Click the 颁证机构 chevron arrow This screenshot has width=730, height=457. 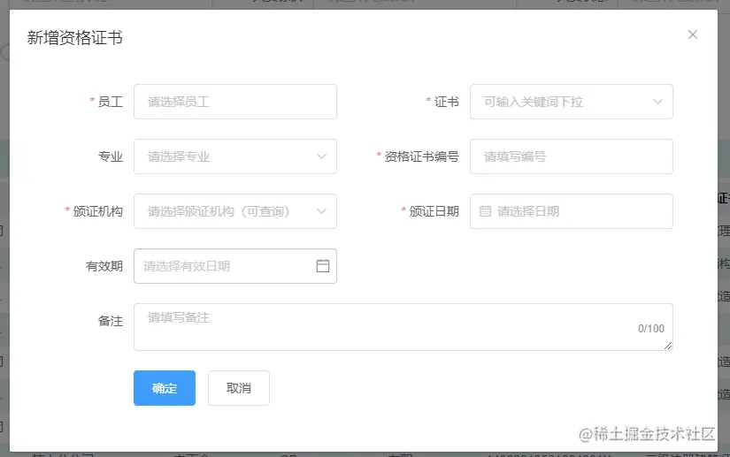coord(321,211)
